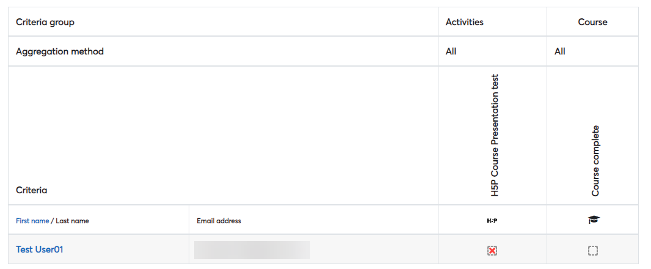The image size is (651, 269).
Task: Click the Course column group header
Action: [x=592, y=22]
